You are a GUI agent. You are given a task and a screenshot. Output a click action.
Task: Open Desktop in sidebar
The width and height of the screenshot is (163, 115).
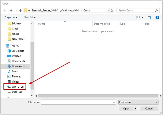pos(14,56)
